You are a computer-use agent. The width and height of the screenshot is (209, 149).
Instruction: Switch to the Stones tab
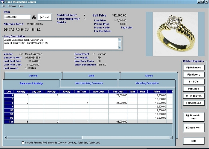pyautogui.click(x=149, y=76)
